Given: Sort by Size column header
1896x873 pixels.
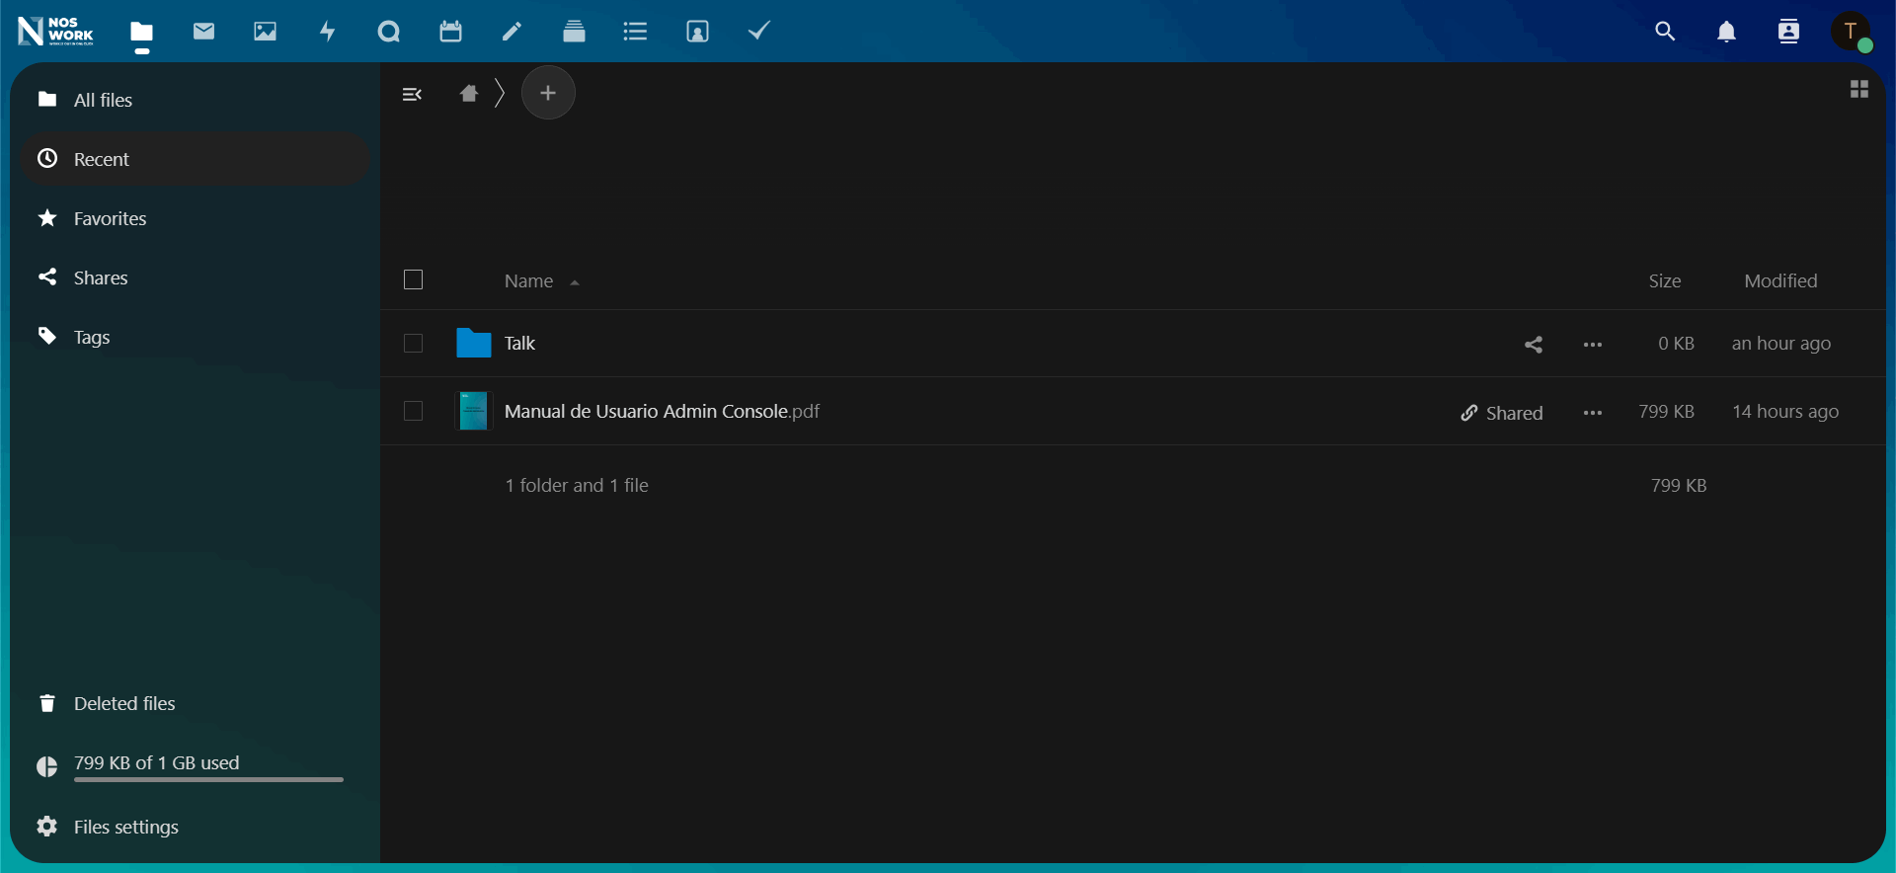Looking at the screenshot, I should 1664,281.
